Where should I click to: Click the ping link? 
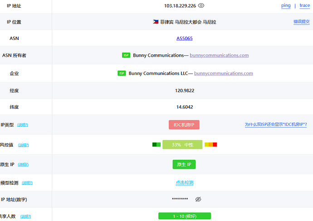(286, 5)
